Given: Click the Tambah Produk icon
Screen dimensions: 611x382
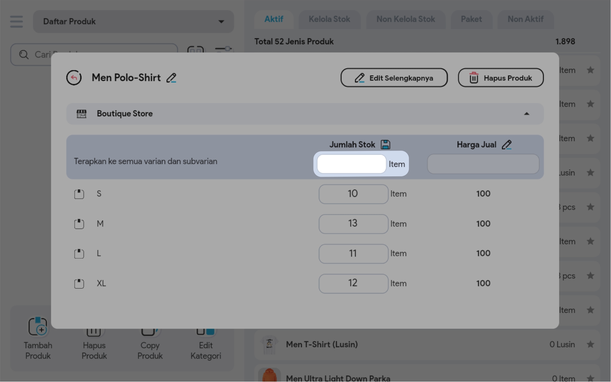Looking at the screenshot, I should 38,326.
